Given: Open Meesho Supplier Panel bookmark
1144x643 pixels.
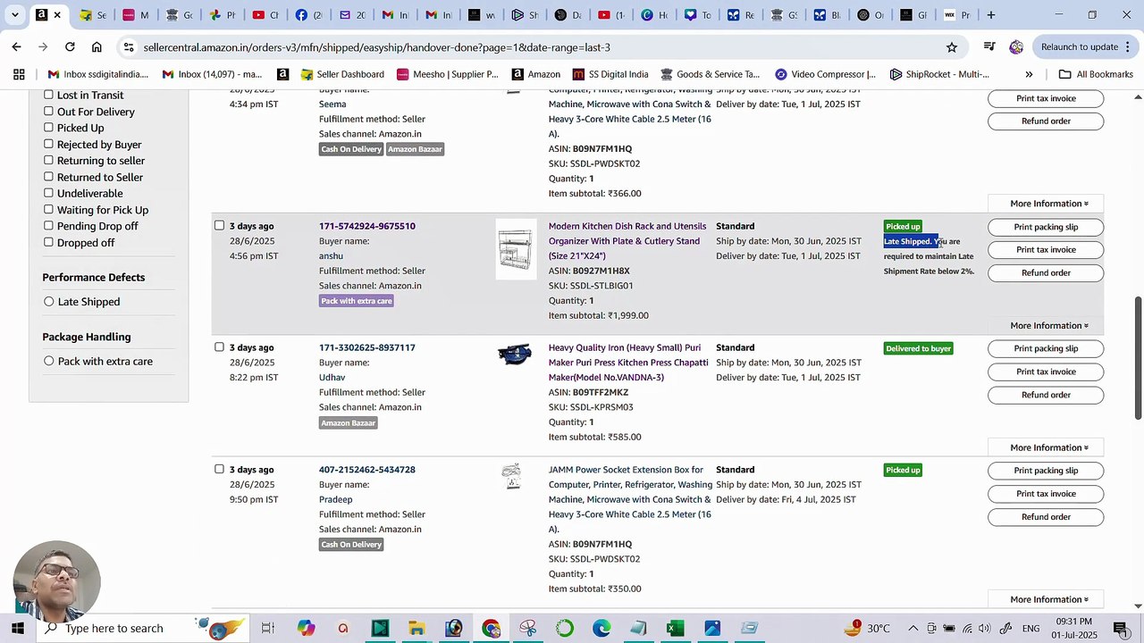Looking at the screenshot, I should click(x=447, y=74).
